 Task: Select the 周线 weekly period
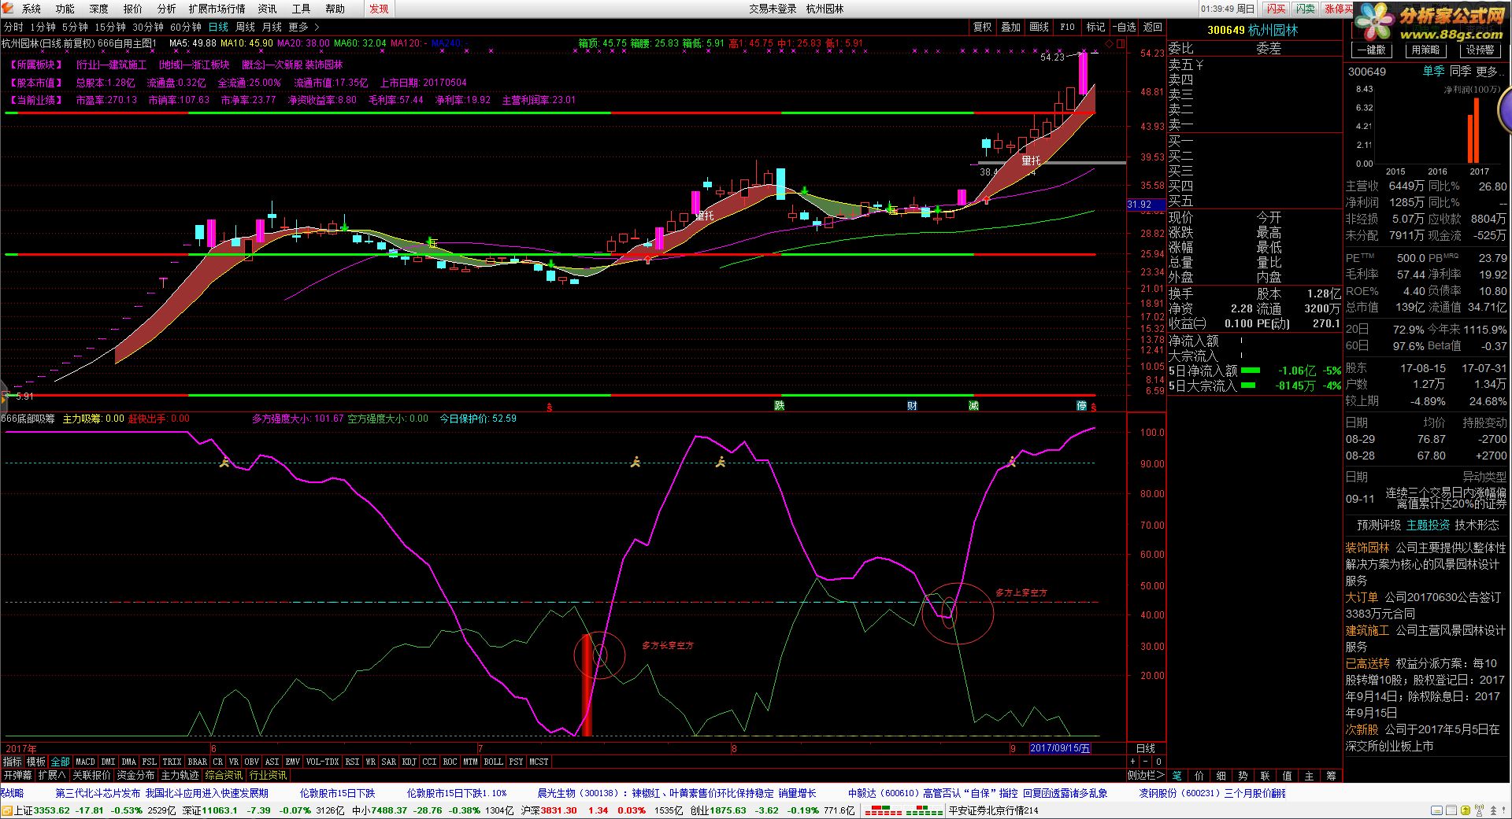click(x=245, y=27)
